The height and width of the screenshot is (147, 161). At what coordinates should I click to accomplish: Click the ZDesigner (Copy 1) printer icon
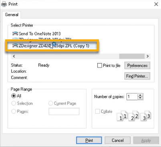(x=15, y=46)
